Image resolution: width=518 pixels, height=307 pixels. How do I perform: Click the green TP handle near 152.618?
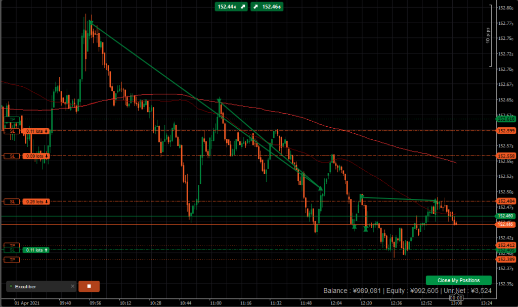coord(12,119)
